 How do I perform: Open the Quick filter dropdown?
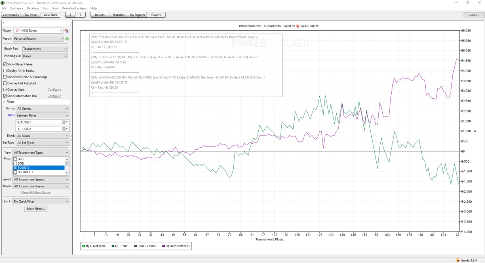pos(40,201)
